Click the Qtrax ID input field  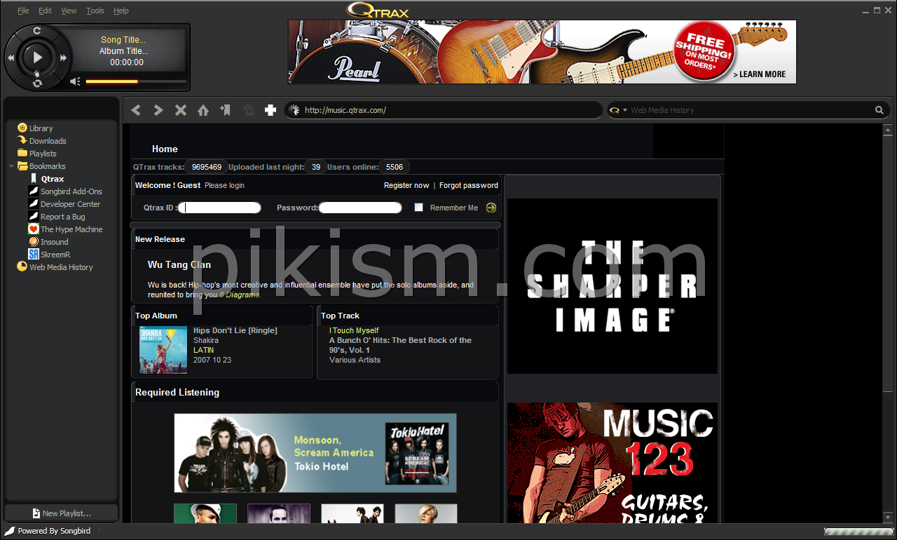pyautogui.click(x=220, y=208)
